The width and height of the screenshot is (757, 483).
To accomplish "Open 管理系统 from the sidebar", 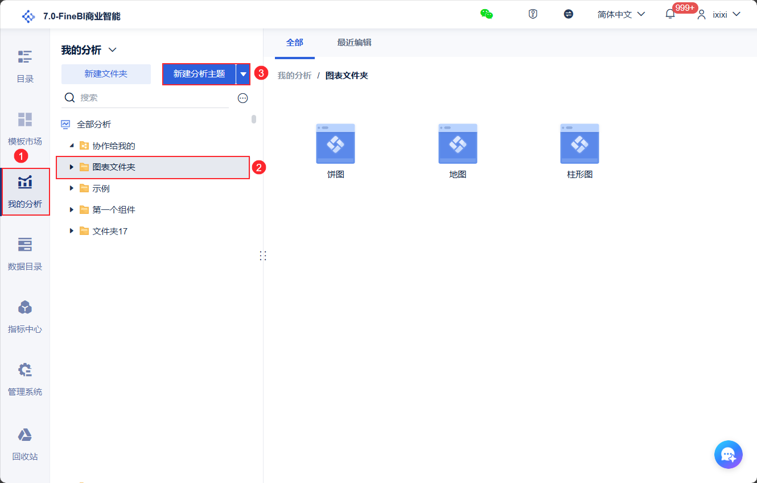I will pos(25,379).
